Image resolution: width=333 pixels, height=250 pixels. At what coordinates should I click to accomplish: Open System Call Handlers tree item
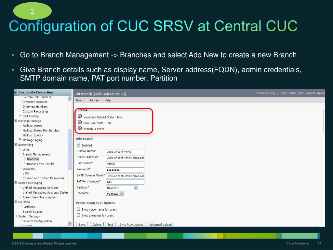point(37,97)
